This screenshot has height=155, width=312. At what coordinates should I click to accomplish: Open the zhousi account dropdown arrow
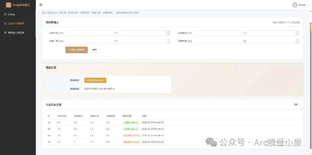pyautogui.click(x=308, y=5)
